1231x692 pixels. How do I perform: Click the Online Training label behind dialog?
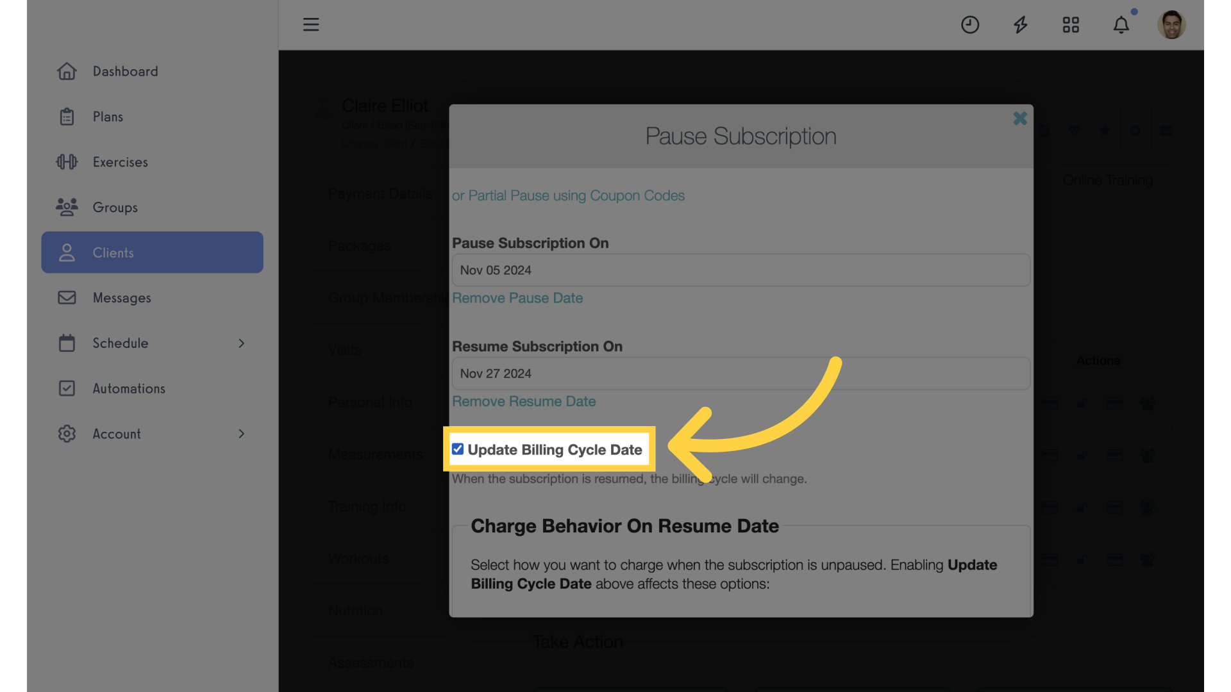click(1108, 181)
